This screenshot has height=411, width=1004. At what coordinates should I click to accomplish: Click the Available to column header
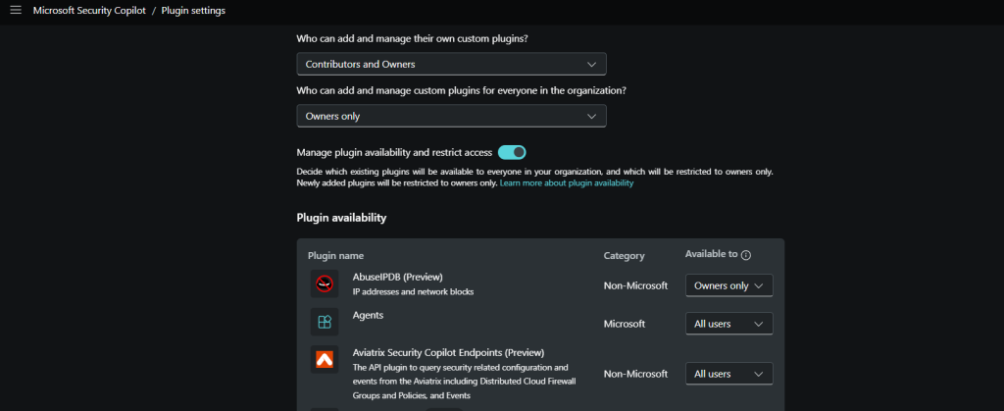[712, 254]
